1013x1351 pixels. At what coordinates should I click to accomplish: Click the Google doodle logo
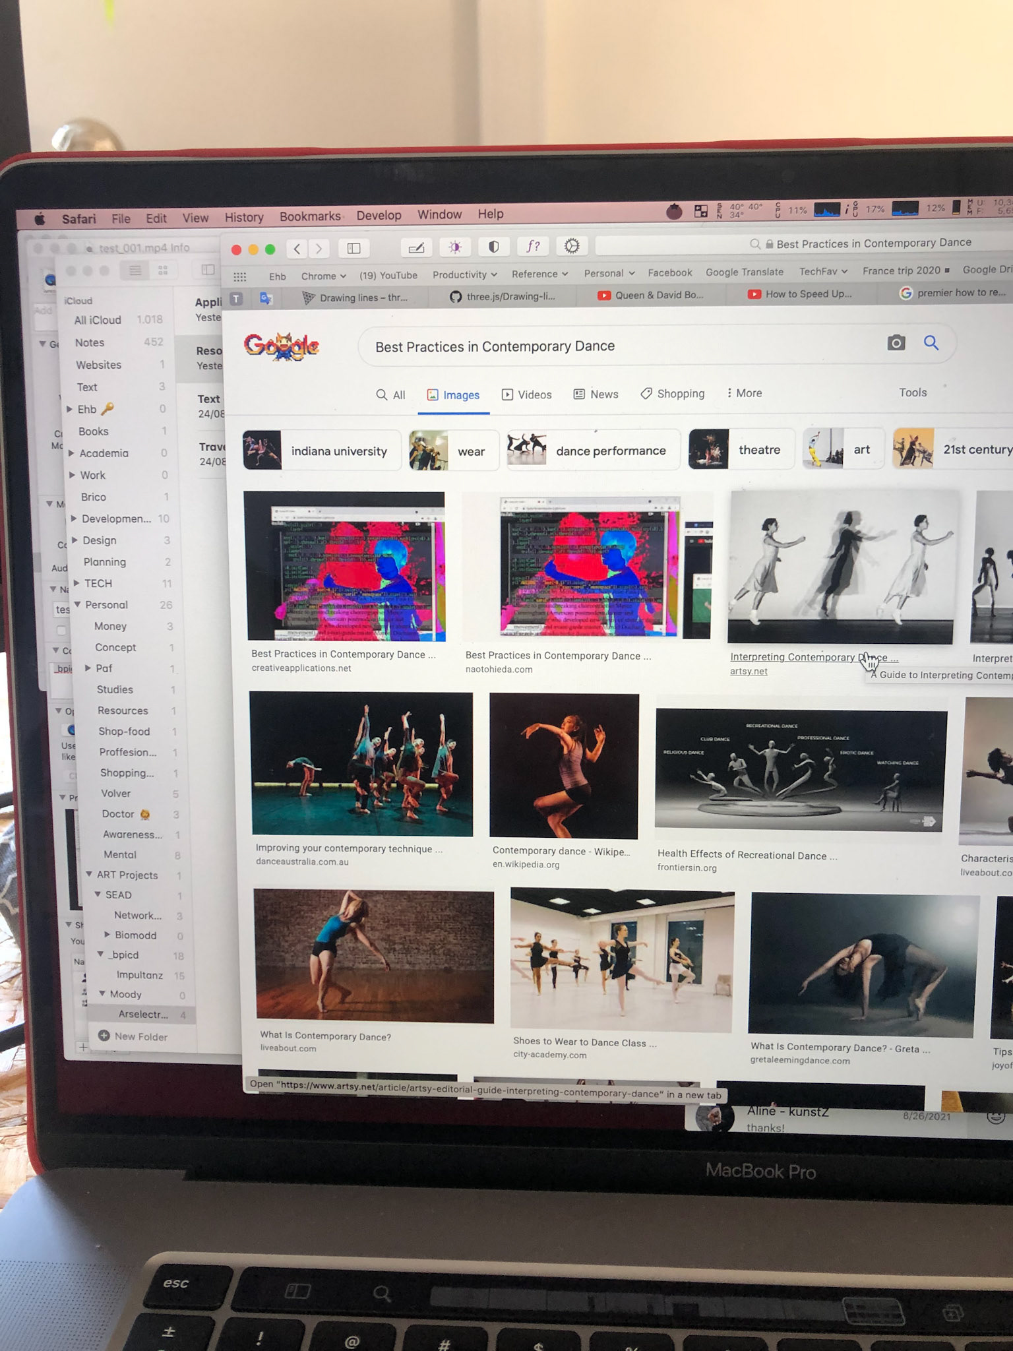tap(282, 346)
